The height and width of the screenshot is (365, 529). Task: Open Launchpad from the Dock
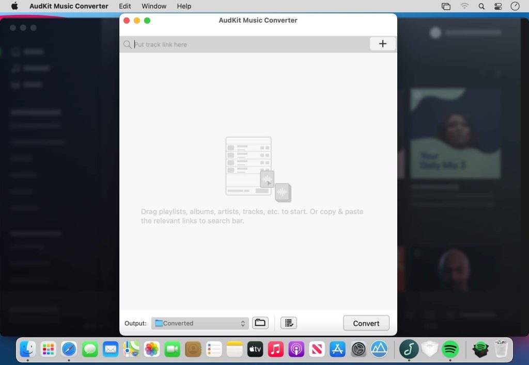click(48, 349)
